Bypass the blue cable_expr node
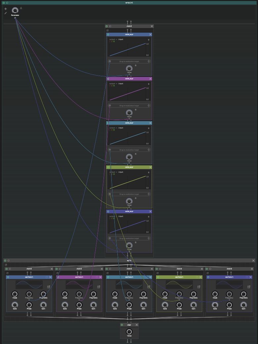This screenshot has width=258, height=344. pos(108,34)
